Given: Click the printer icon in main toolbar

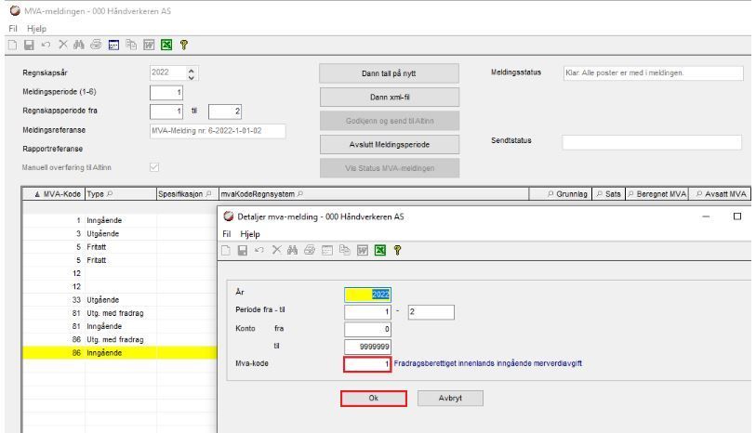Looking at the screenshot, I should click(96, 45).
